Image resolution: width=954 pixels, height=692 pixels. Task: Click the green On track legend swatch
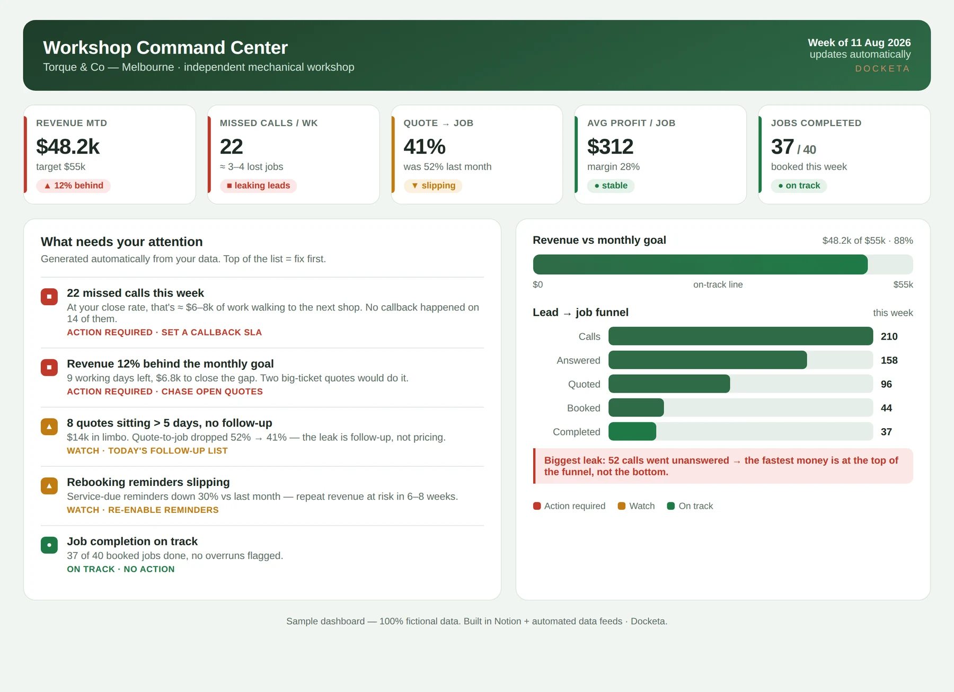pyautogui.click(x=671, y=506)
